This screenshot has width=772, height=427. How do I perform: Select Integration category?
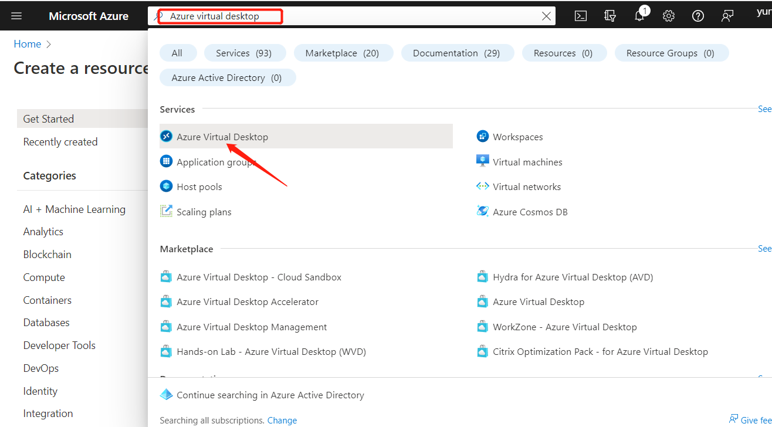click(48, 413)
